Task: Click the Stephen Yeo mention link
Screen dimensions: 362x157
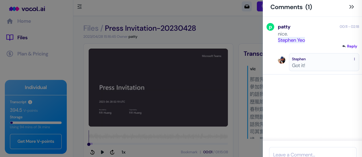Action: click(x=292, y=40)
